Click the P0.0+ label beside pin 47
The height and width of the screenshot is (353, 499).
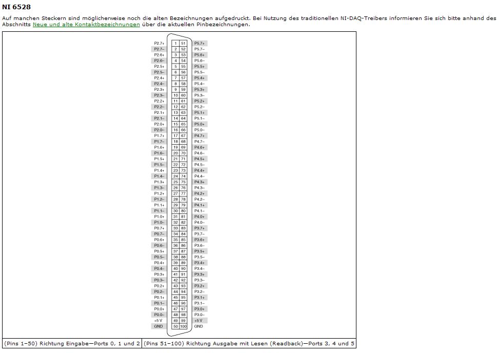(159, 309)
